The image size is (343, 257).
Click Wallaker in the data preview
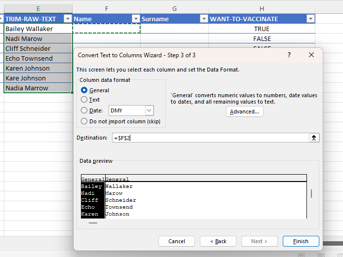click(119, 186)
